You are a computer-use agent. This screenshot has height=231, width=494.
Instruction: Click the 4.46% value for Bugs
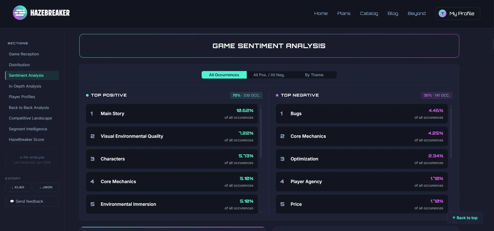coord(436,110)
